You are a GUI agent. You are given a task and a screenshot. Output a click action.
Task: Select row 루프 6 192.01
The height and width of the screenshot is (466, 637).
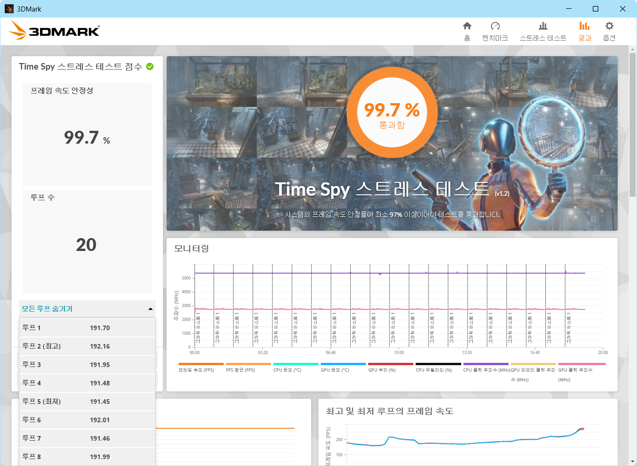click(87, 420)
